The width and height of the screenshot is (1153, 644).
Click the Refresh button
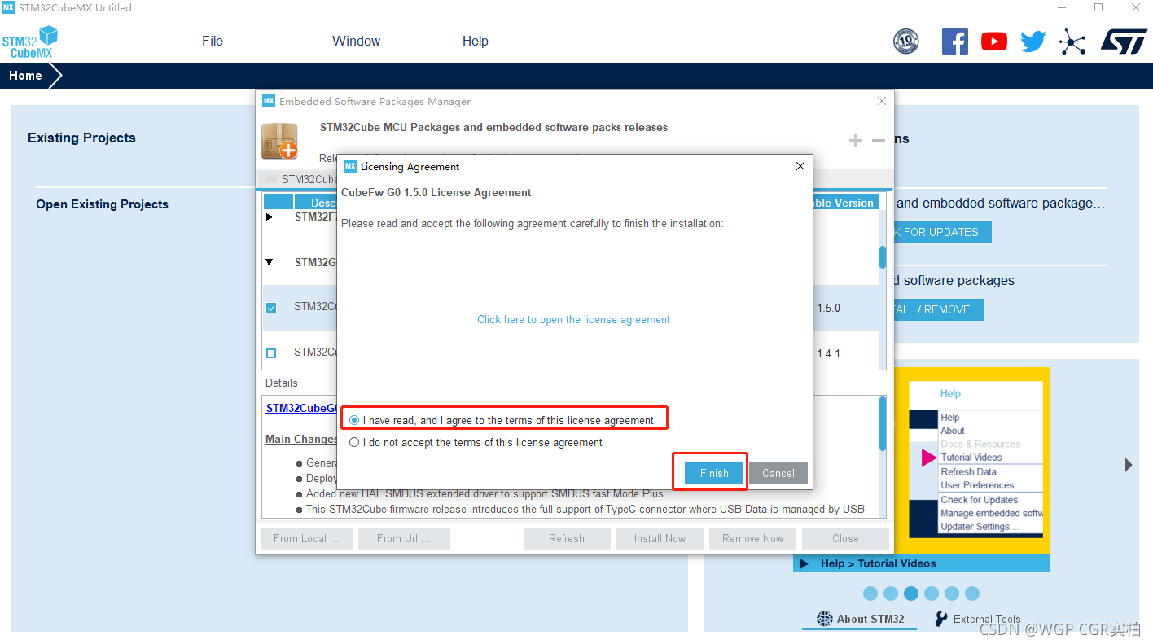567,538
